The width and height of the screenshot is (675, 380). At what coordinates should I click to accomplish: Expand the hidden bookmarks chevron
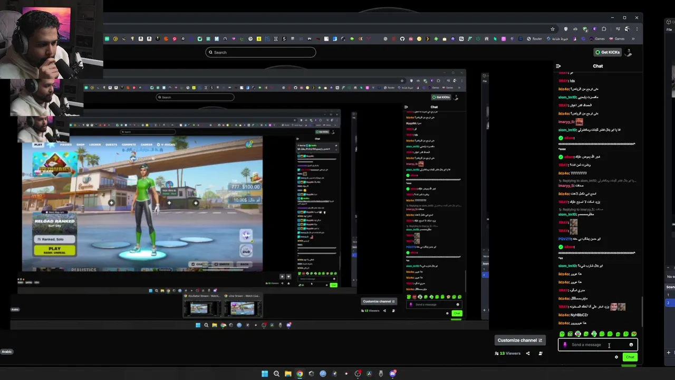coord(633,39)
